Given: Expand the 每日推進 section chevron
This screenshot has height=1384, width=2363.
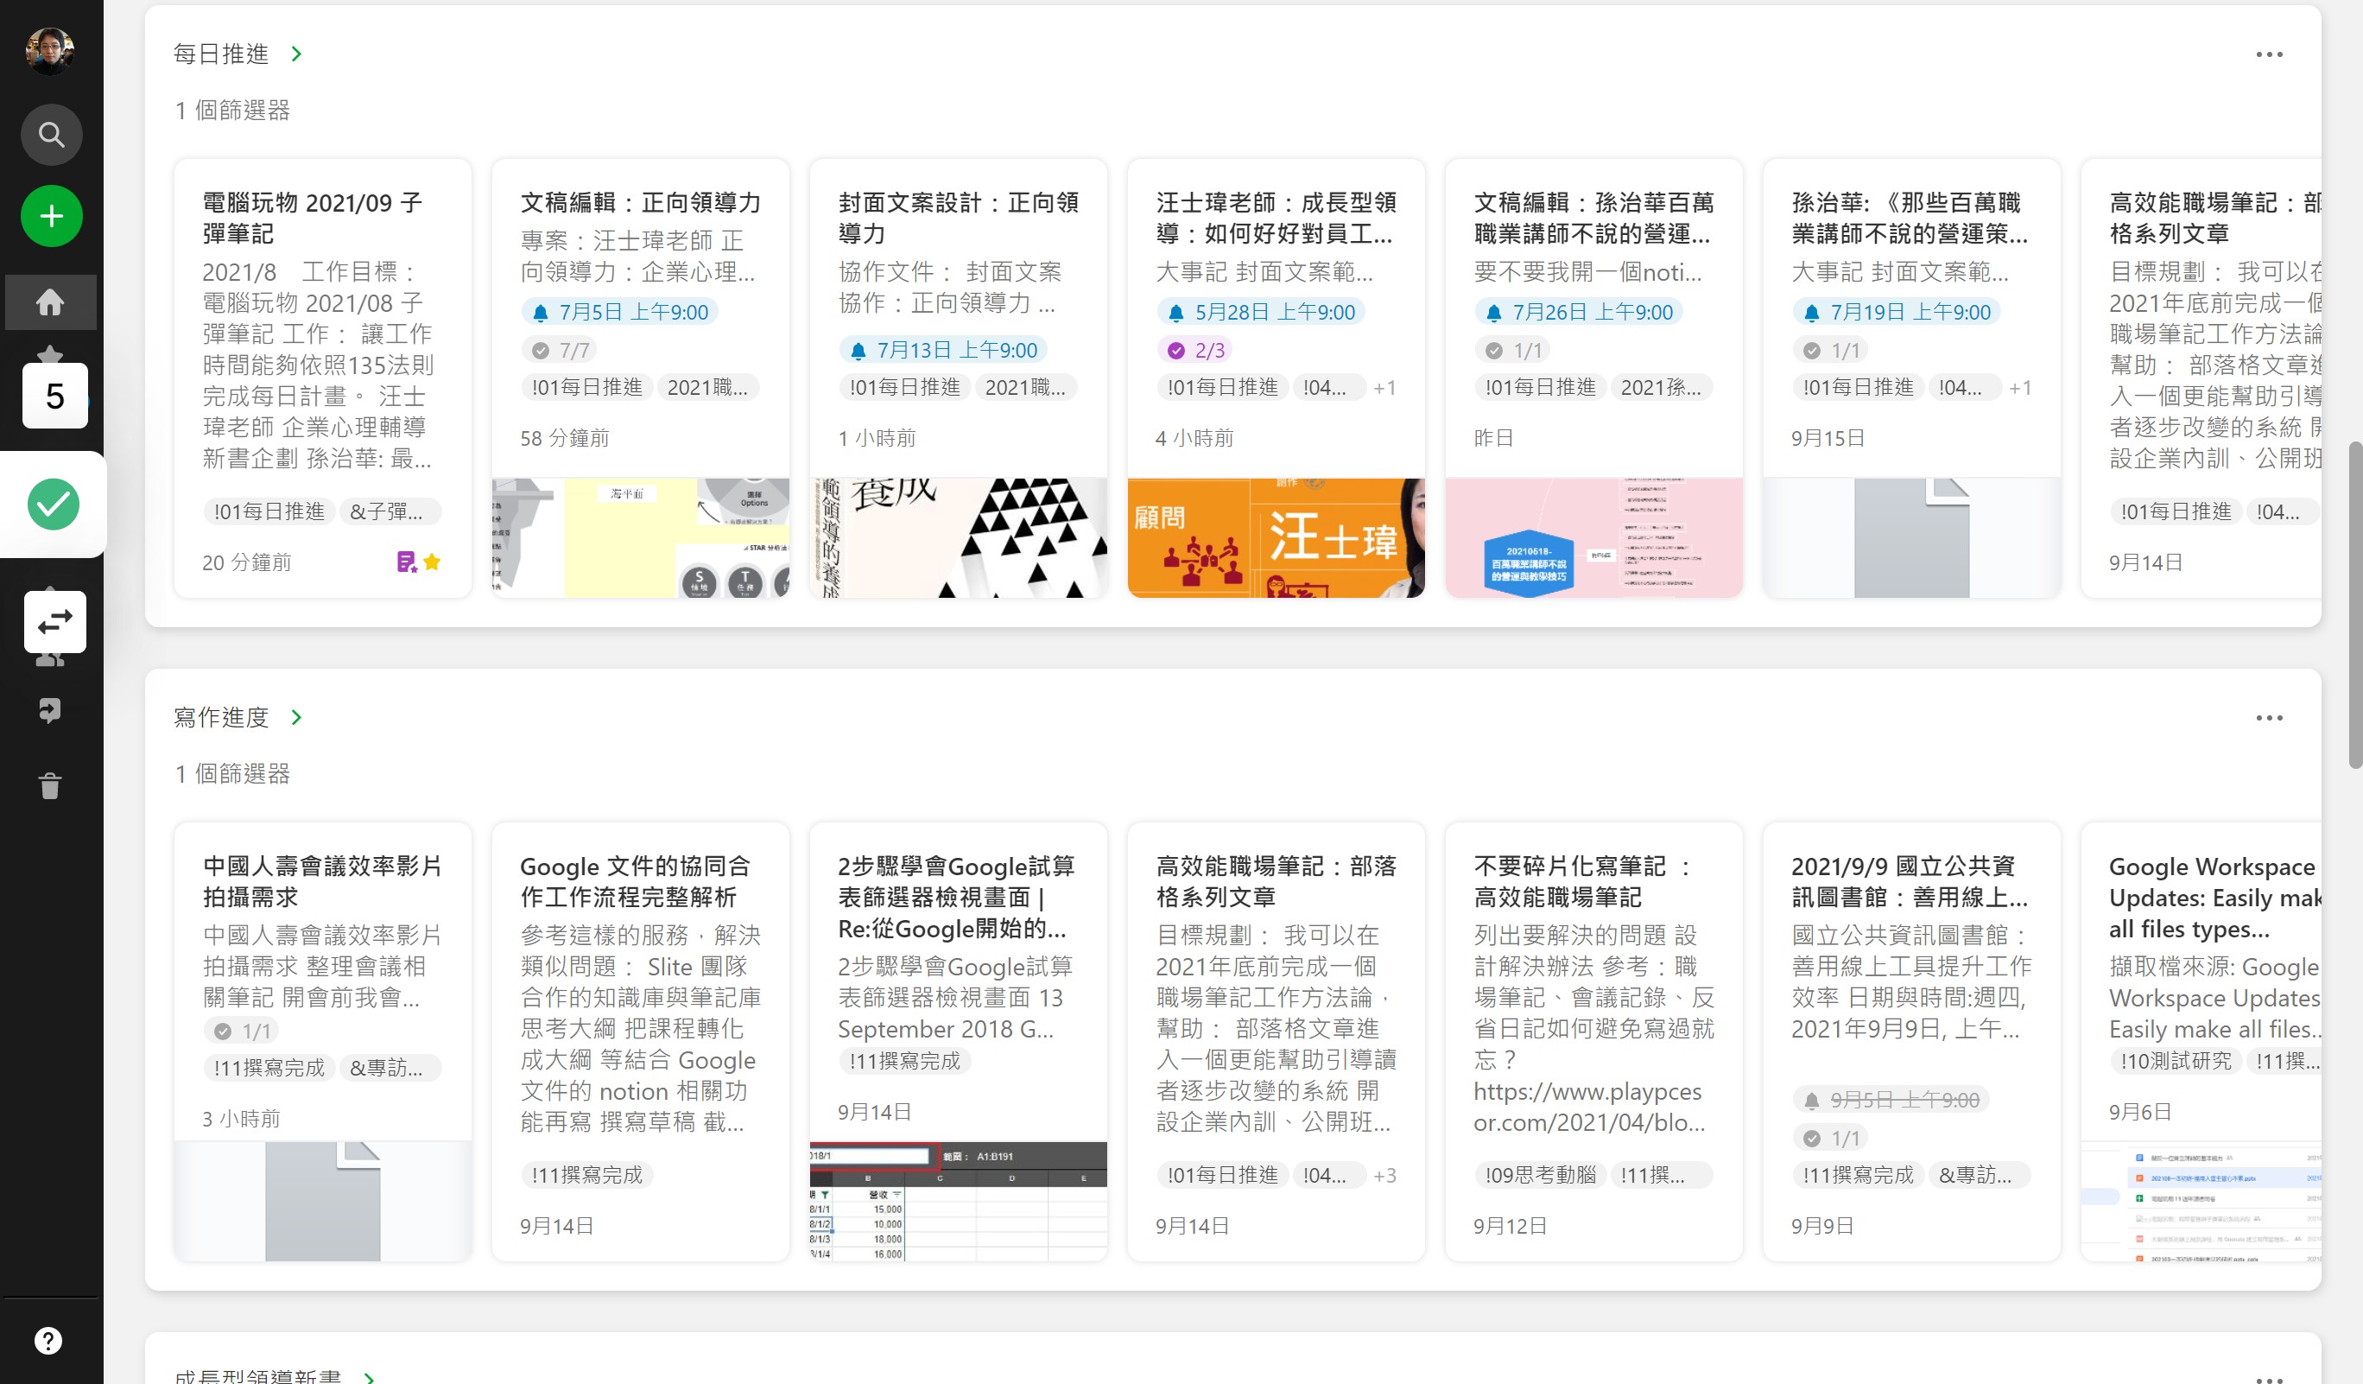Looking at the screenshot, I should coord(296,54).
